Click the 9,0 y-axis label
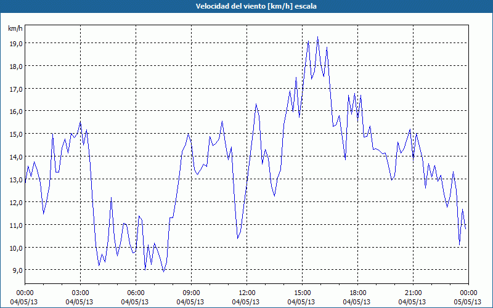 [x=17, y=270]
